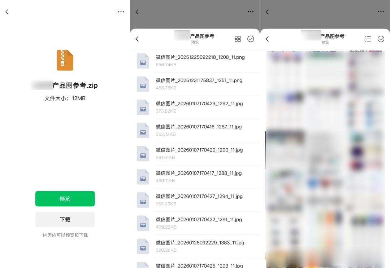This screenshot has width=390, height=268.
Task: Go back from the gray header in the file list screen
Action: pyautogui.click(x=137, y=12)
